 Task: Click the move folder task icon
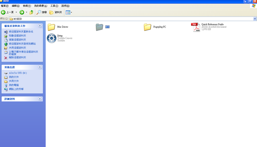[x=6, y=36]
